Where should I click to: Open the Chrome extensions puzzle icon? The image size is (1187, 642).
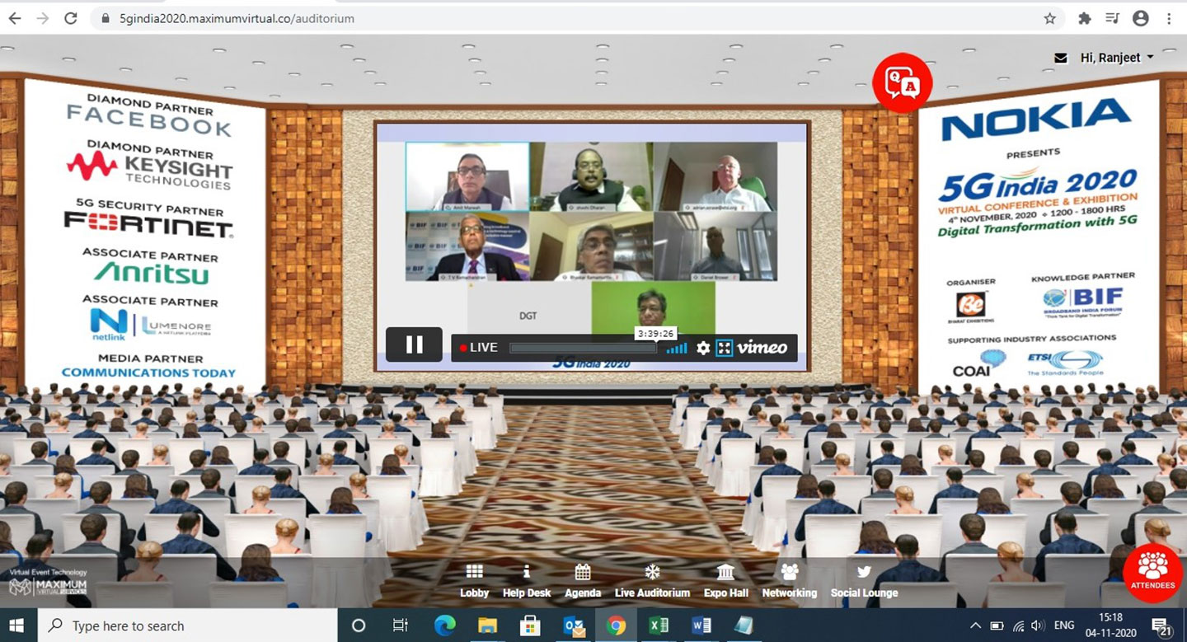pos(1085,18)
